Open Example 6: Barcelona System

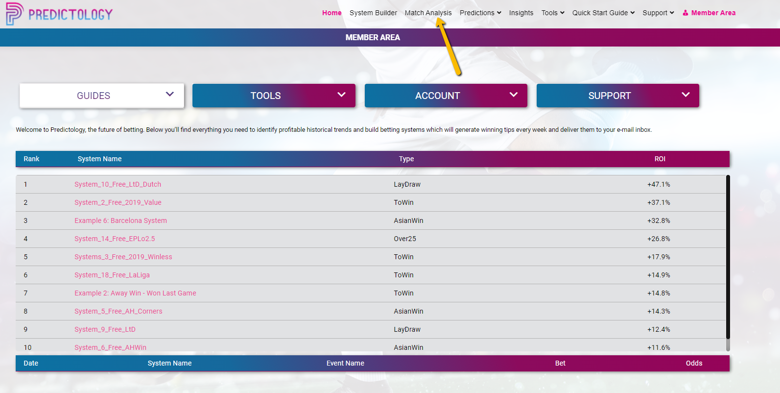pyautogui.click(x=120, y=221)
